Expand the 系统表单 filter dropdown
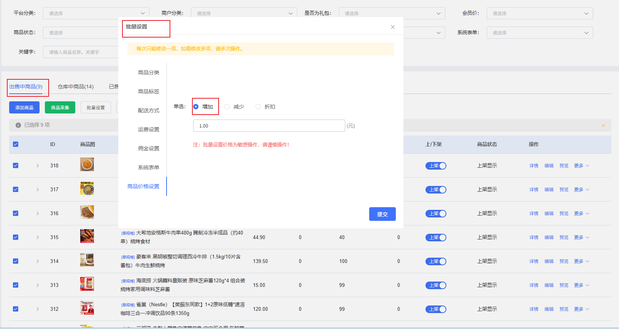This screenshot has width=619, height=329. [x=540, y=33]
